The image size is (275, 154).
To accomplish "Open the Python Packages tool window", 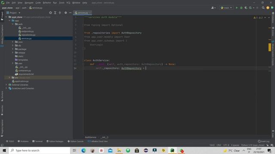I will click(55, 141).
